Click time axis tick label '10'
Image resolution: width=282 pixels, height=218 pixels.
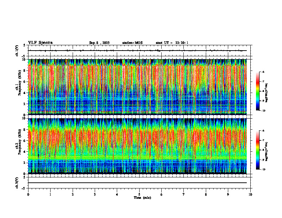pos(250,194)
